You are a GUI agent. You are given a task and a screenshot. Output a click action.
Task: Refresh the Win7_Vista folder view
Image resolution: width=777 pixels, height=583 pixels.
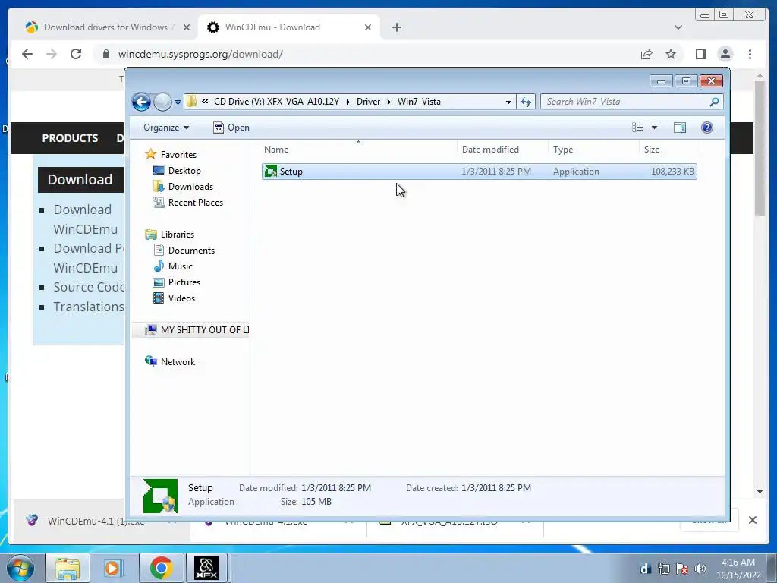(526, 102)
